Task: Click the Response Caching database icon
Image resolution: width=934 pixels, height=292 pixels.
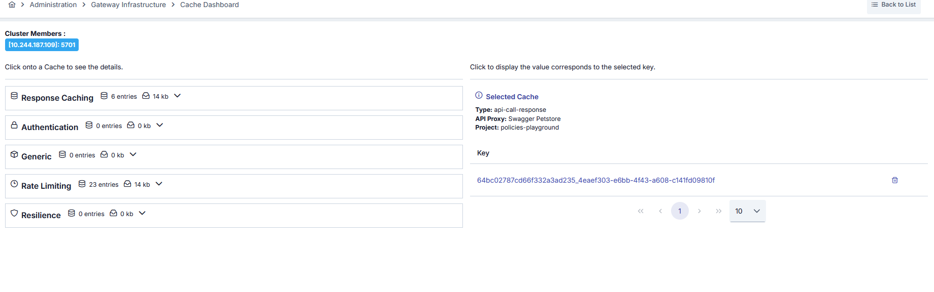Action: (14, 96)
